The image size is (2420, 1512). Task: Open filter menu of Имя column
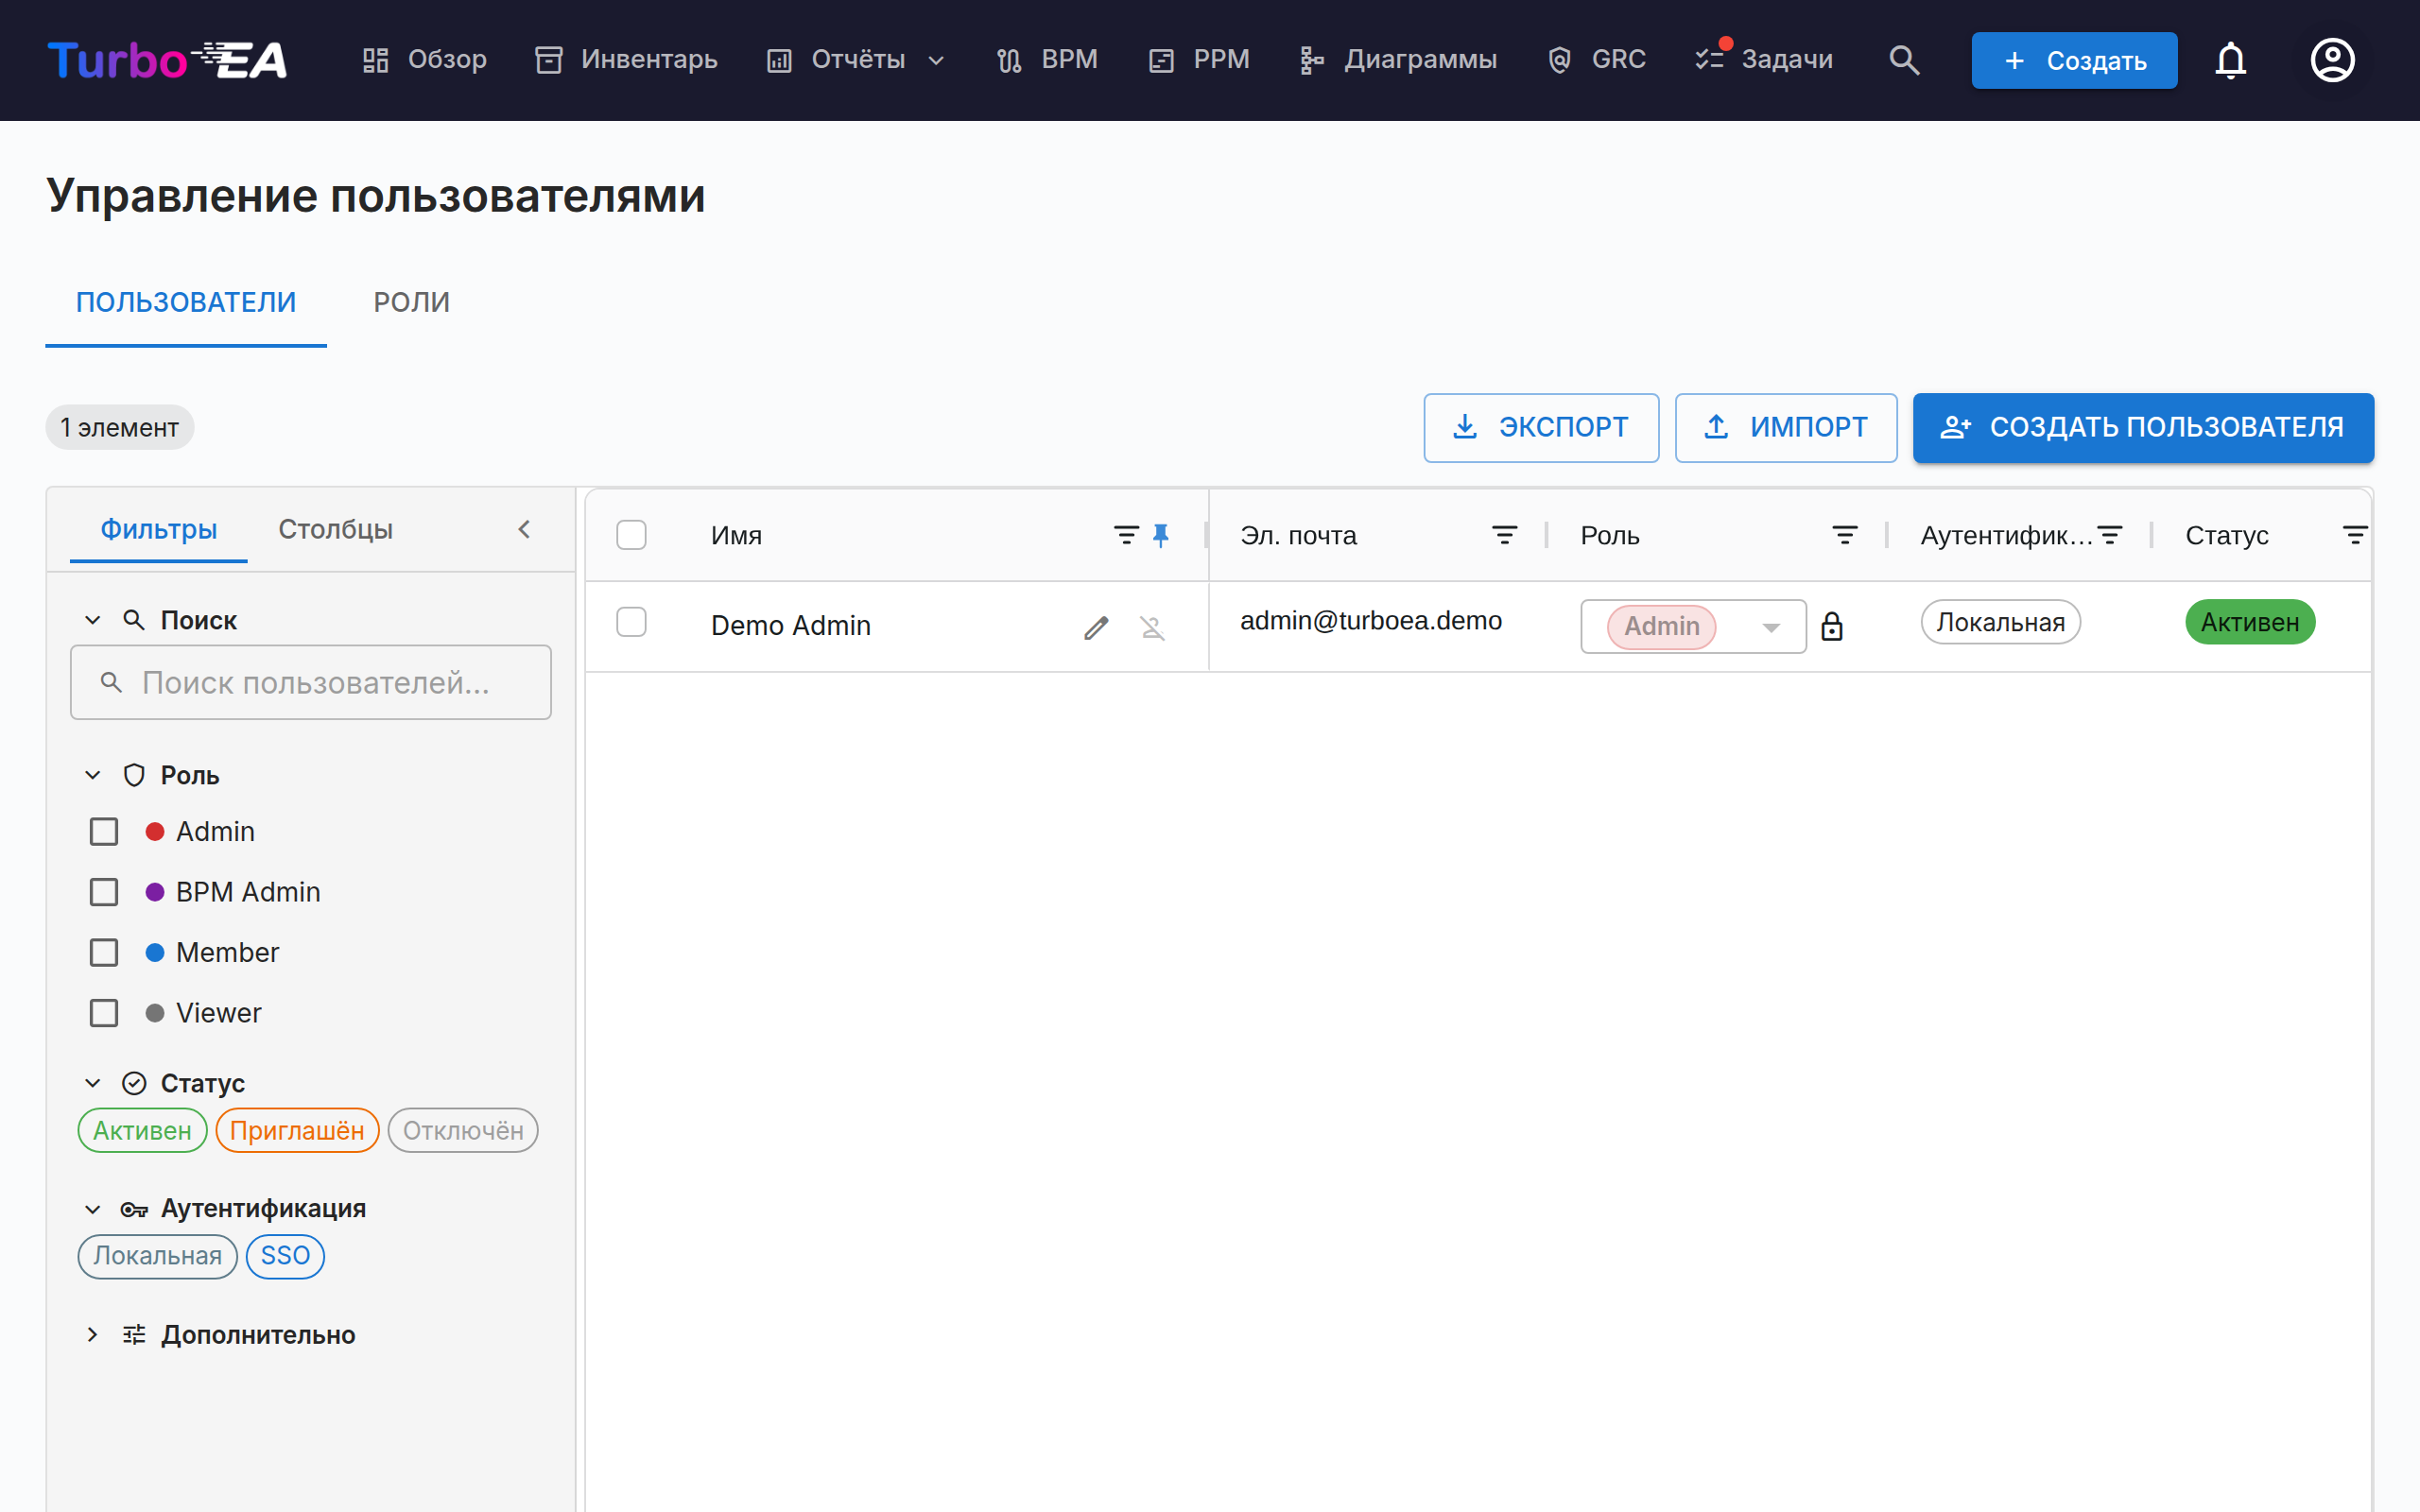pyautogui.click(x=1126, y=535)
